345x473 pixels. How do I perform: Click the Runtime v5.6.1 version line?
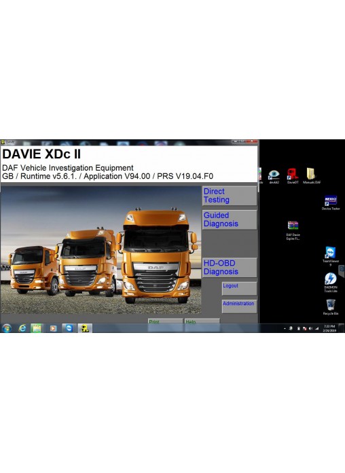[x=108, y=176]
